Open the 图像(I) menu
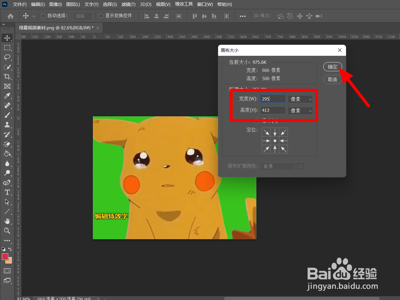Viewport: 400px width, 300px height. [x=55, y=4]
